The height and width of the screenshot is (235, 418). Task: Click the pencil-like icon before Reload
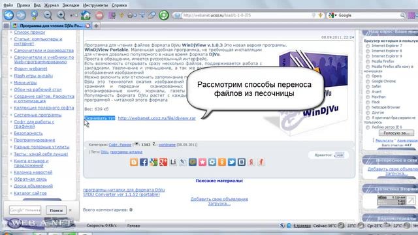click(152, 15)
